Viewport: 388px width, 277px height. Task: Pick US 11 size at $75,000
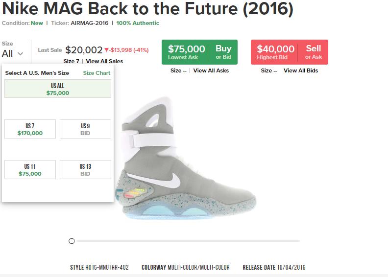point(30,170)
